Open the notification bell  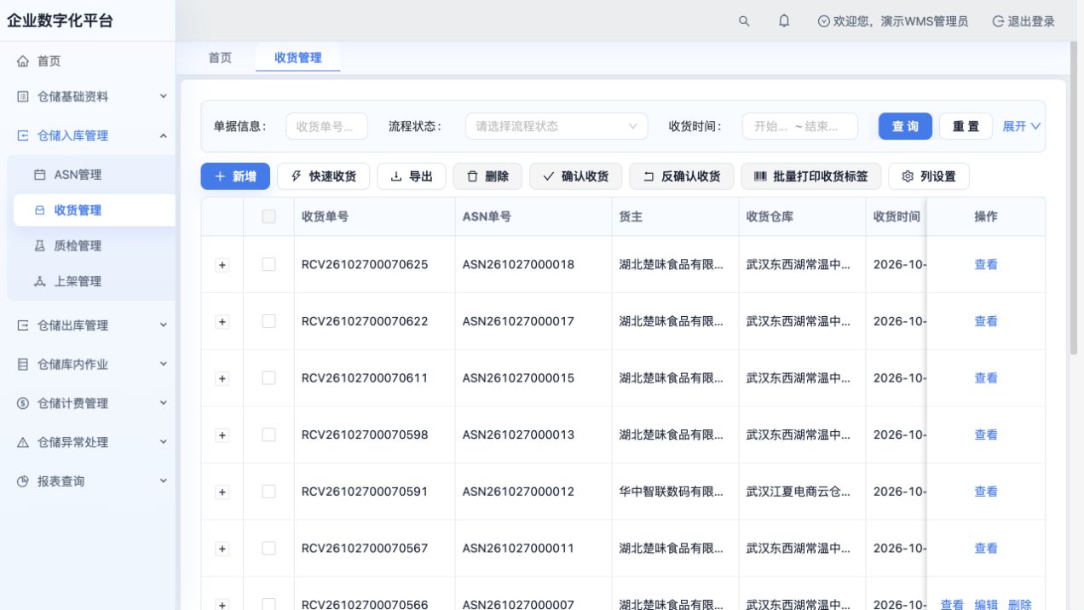(784, 21)
